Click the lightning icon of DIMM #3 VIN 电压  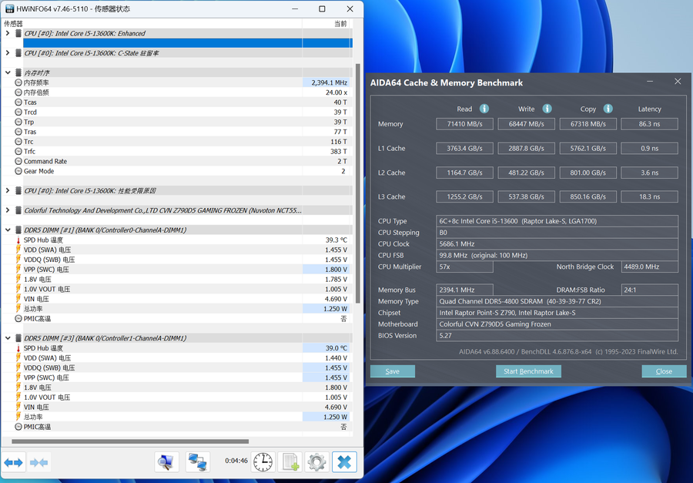(18, 408)
